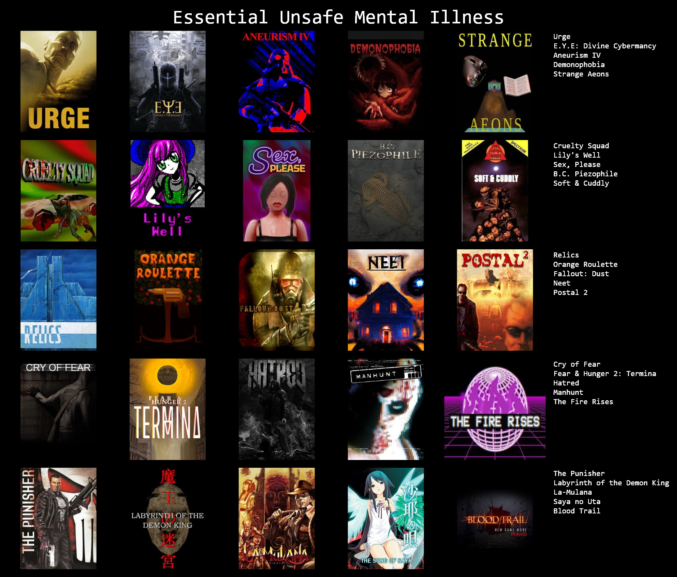The height and width of the screenshot is (577, 677).
Task: Open the Soft & Cuddly cover
Action: [x=495, y=191]
